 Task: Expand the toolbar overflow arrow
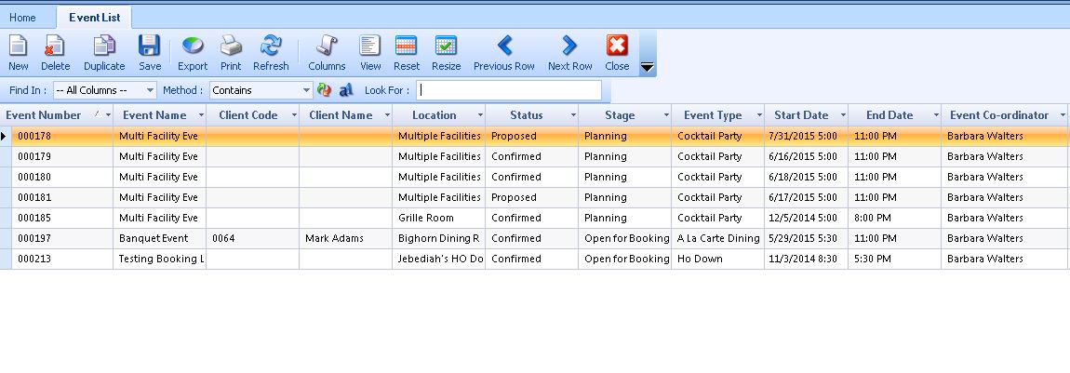pyautogui.click(x=648, y=67)
